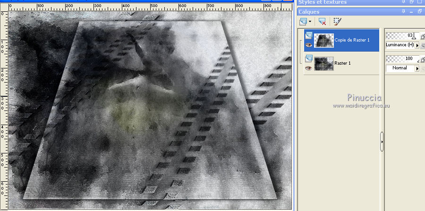Click raster type icon of Copie de Raster 1
This screenshot has height=211, width=425.
(308, 35)
